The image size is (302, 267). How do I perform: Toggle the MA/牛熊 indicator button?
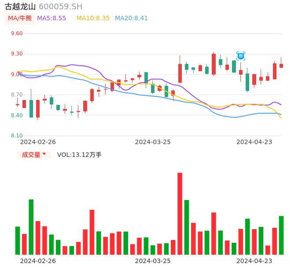pos(20,19)
